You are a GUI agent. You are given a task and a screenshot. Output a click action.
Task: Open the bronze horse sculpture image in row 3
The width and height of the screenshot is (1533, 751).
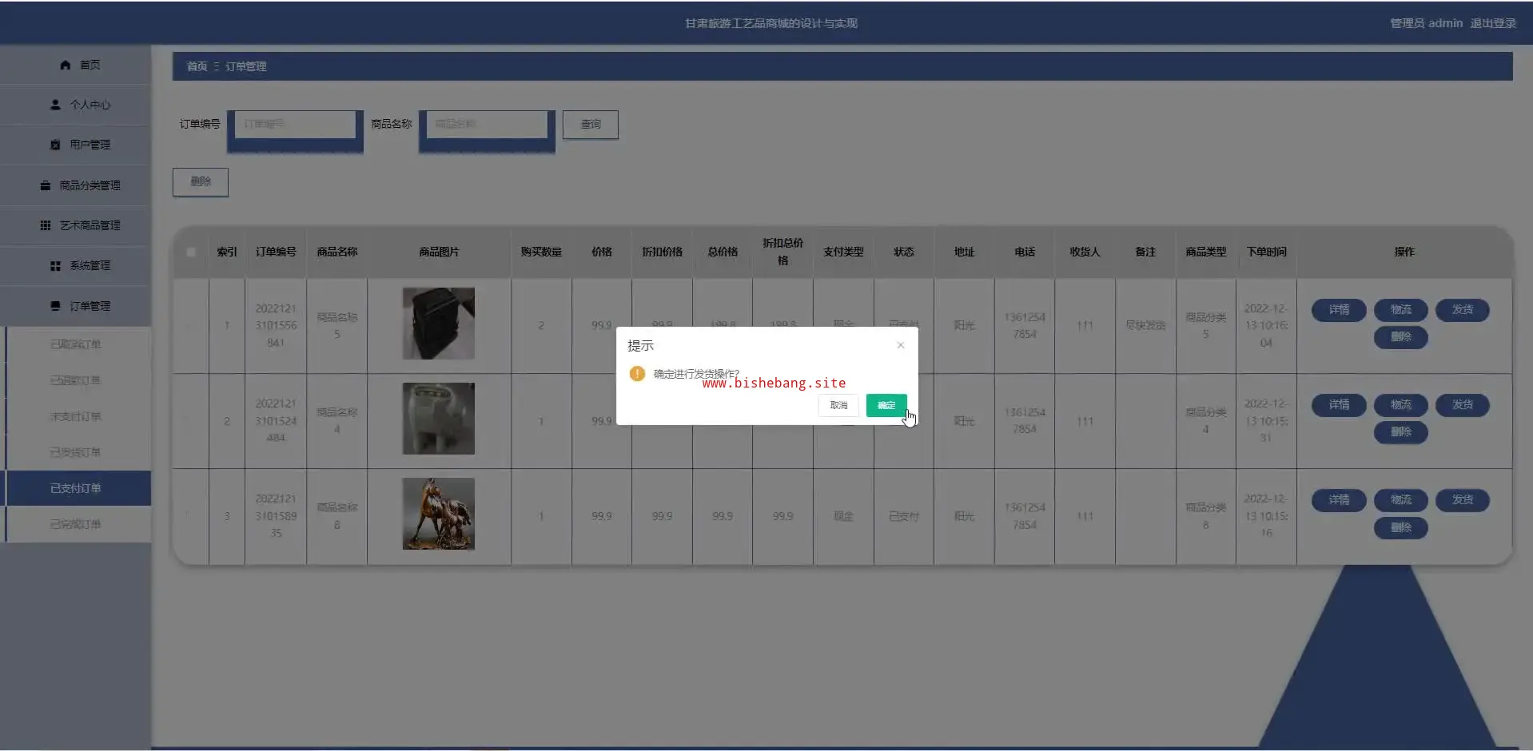pos(438,514)
